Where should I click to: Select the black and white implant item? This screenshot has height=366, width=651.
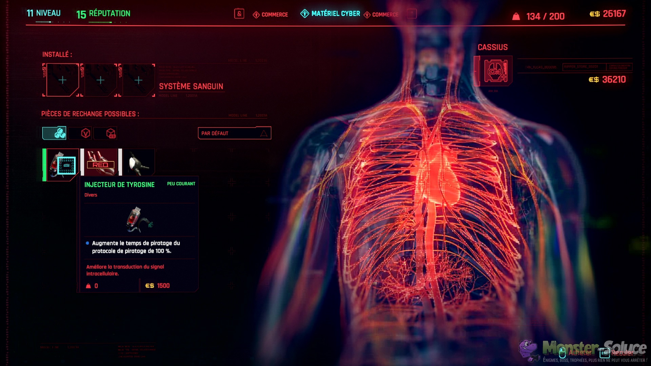coord(139,162)
